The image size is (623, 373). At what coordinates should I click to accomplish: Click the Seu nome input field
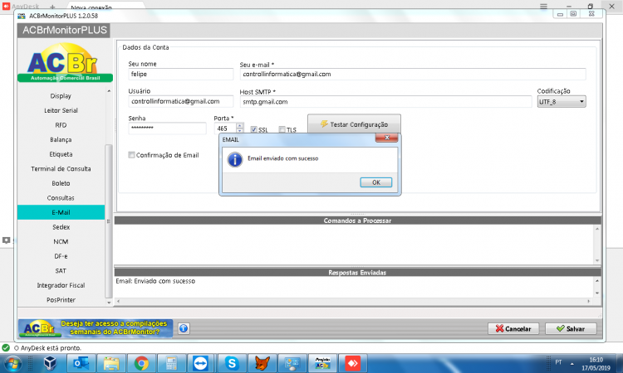coord(181,74)
